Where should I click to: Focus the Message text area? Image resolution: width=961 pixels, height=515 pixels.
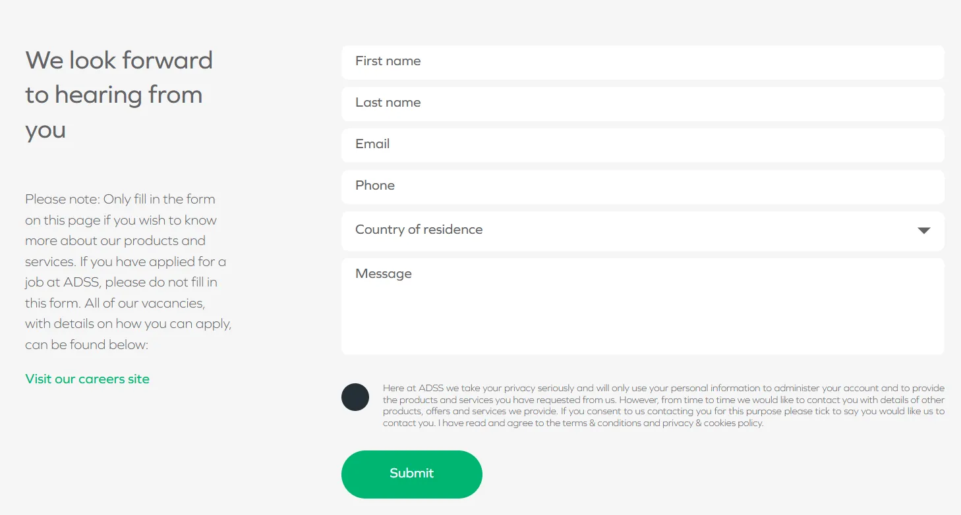pyautogui.click(x=643, y=306)
